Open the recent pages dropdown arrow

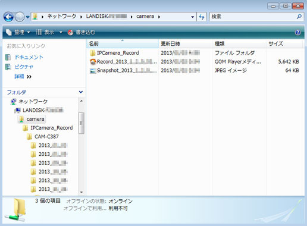pos(28,17)
